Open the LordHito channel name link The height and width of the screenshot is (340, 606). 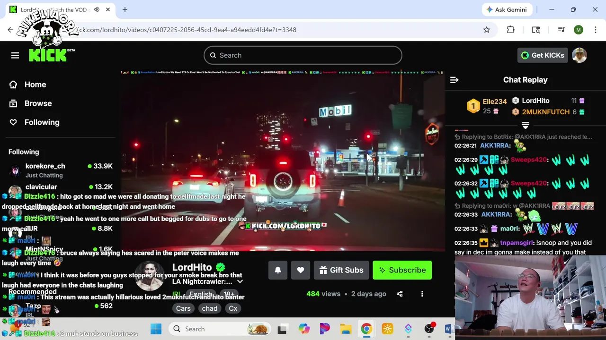pyautogui.click(x=192, y=267)
